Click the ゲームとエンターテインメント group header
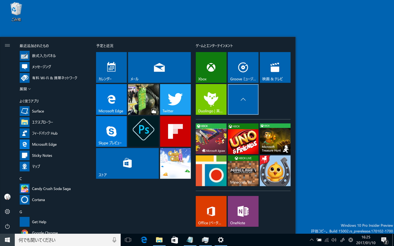The height and width of the screenshot is (246, 394). click(x=214, y=46)
